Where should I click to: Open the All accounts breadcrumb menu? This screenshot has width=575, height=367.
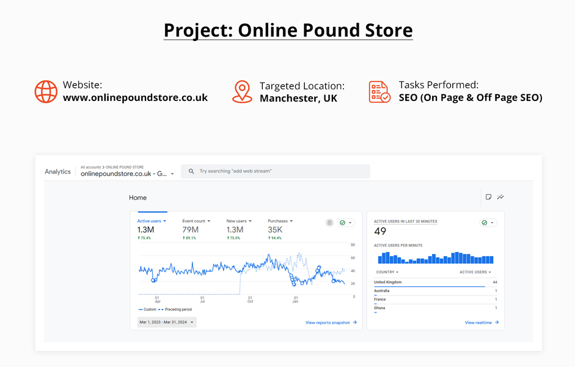90,166
